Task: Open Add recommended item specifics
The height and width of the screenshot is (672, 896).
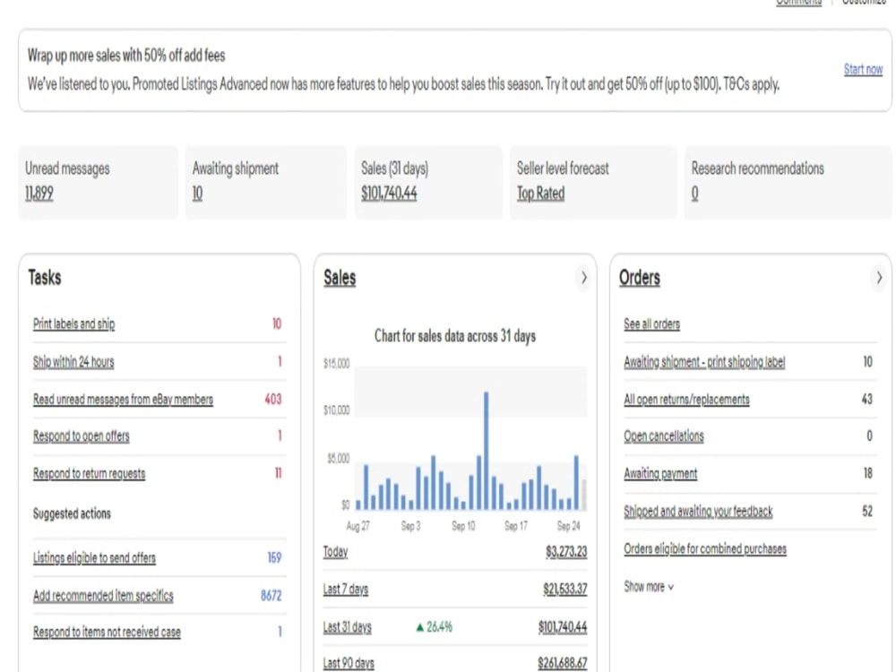Action: point(103,596)
